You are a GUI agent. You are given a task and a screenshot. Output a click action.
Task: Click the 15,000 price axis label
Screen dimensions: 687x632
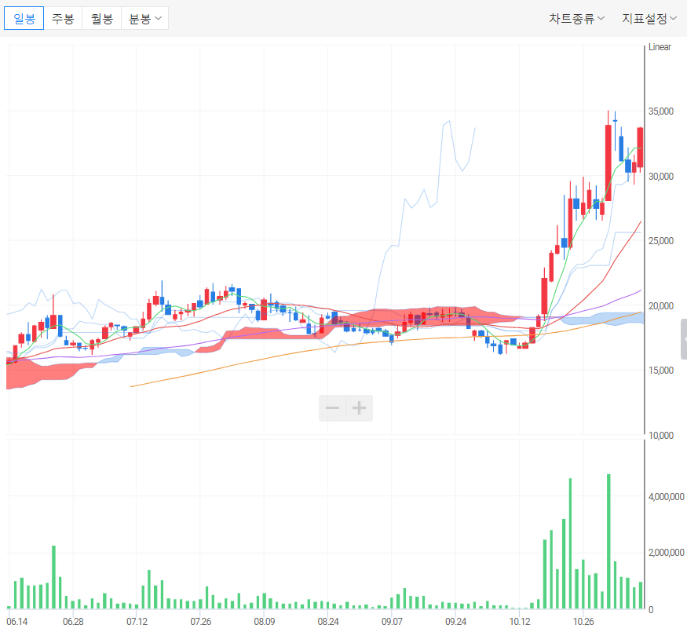pyautogui.click(x=661, y=371)
